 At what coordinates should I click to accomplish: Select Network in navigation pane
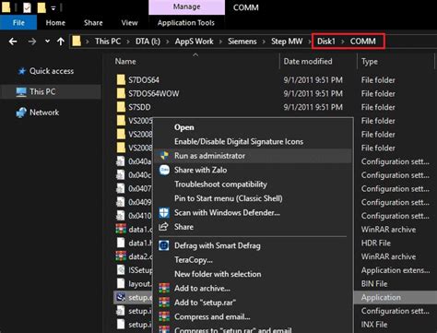point(44,113)
